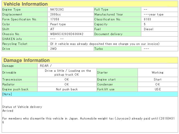
Task: Select the chassis number WBA5C32020D636842
Action: pos(67,34)
